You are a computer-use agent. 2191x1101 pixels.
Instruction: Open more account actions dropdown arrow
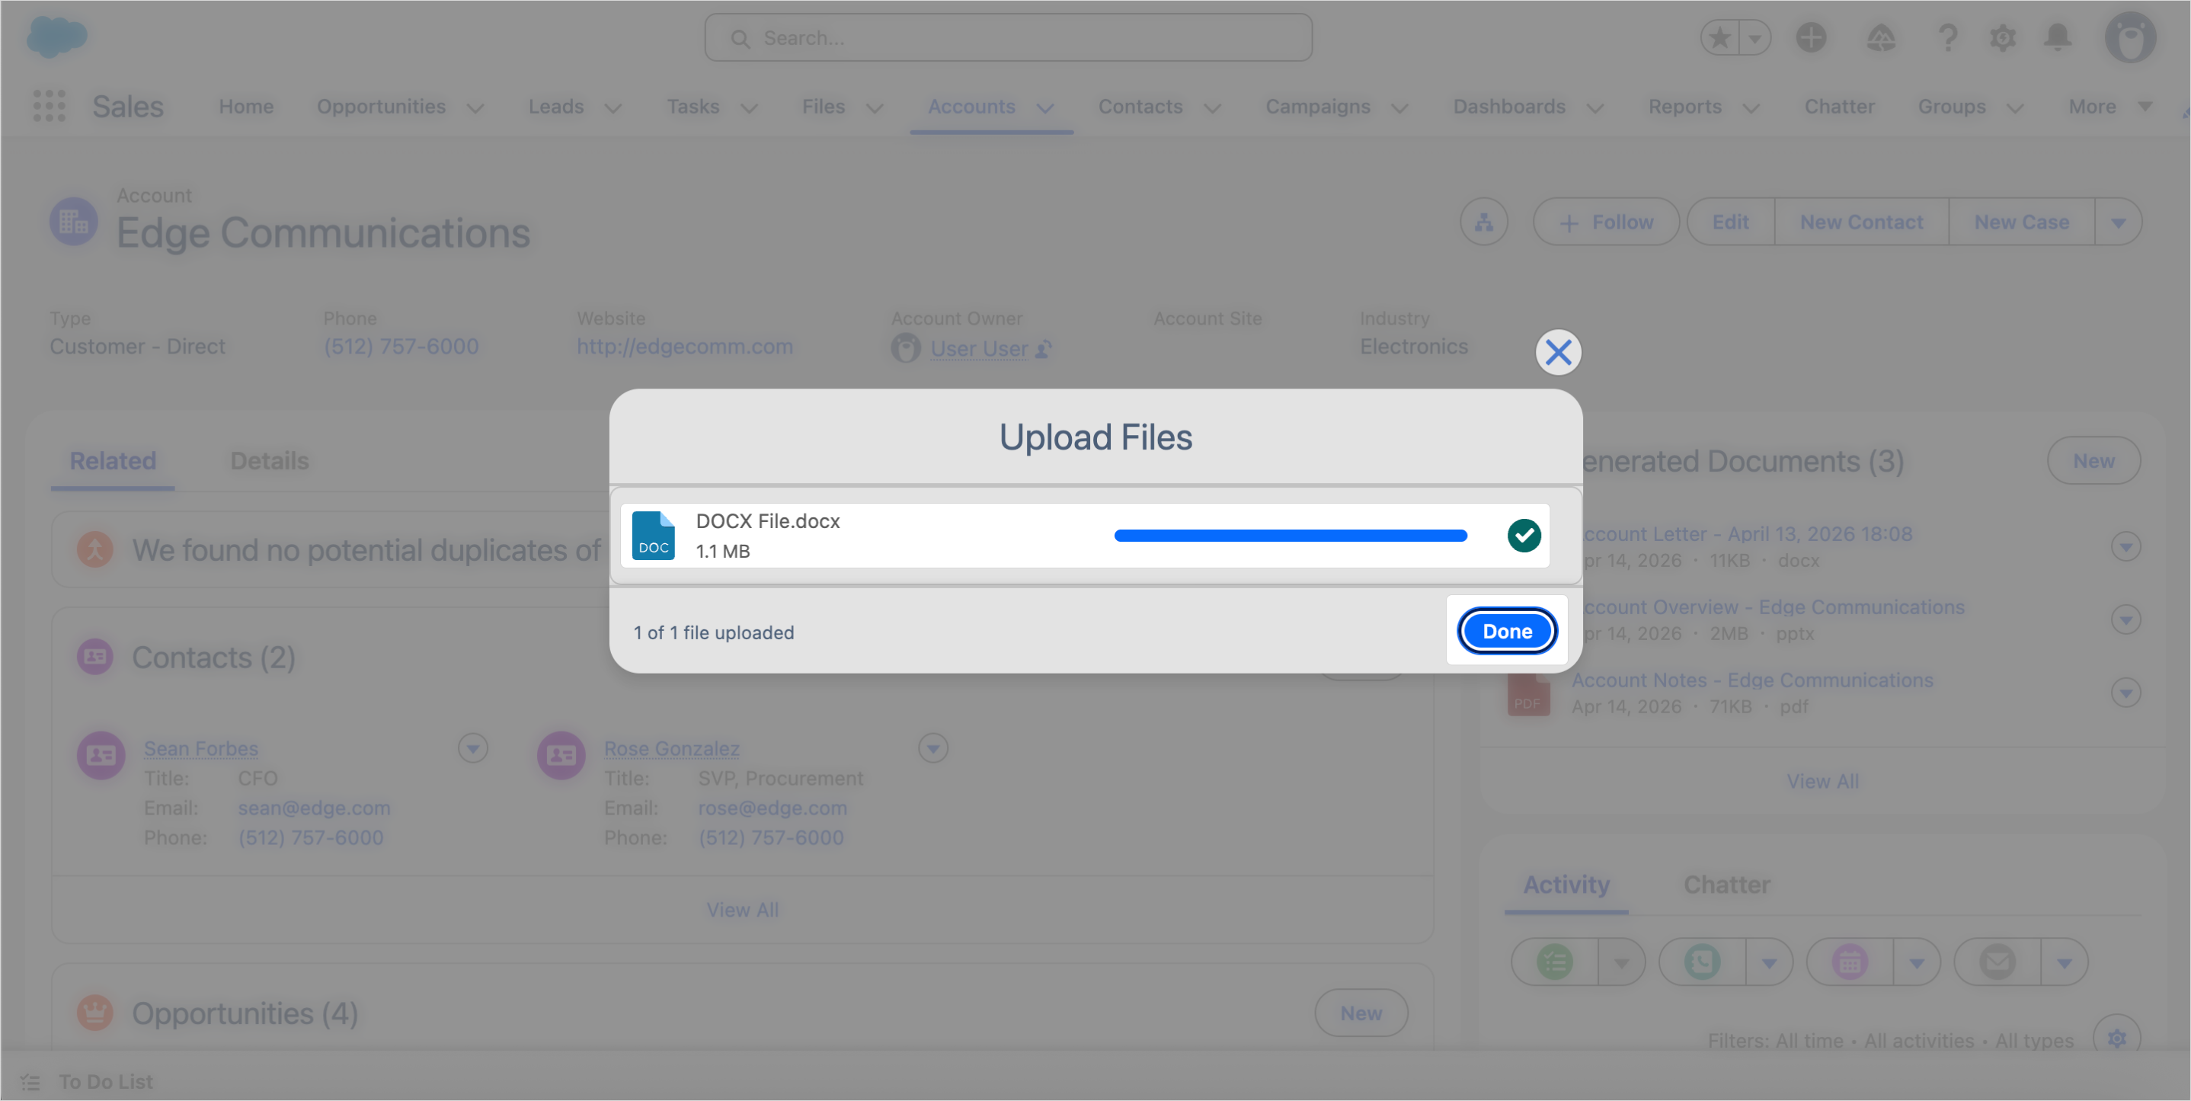click(x=2118, y=222)
